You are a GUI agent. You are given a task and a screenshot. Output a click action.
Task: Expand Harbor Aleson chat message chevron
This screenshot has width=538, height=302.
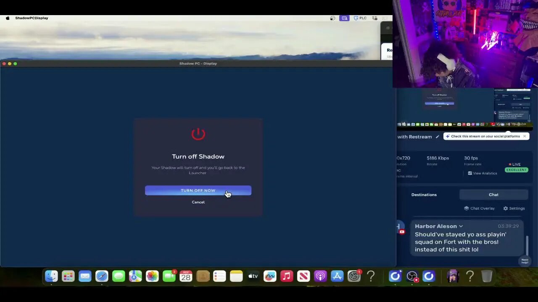[461, 226]
